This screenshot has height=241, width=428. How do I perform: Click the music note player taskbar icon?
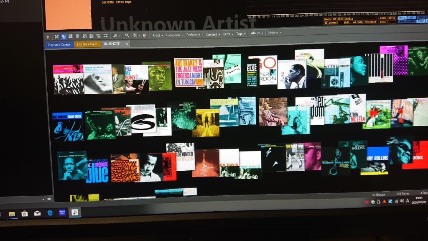pos(75,212)
